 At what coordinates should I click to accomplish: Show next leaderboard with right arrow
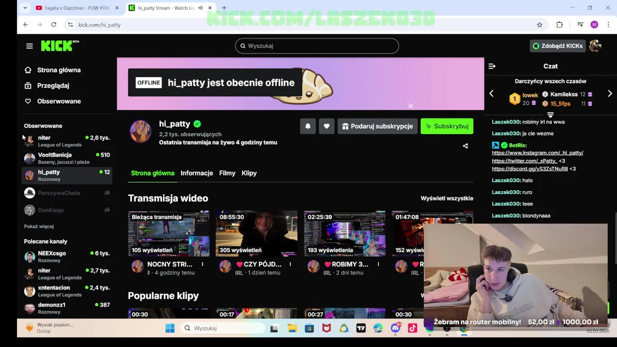610,93
